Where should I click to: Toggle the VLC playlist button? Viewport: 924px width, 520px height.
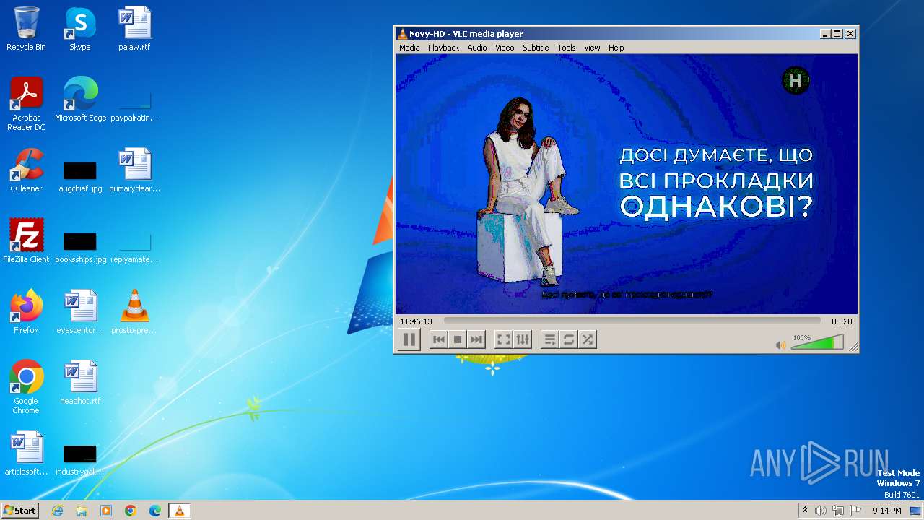(x=549, y=339)
